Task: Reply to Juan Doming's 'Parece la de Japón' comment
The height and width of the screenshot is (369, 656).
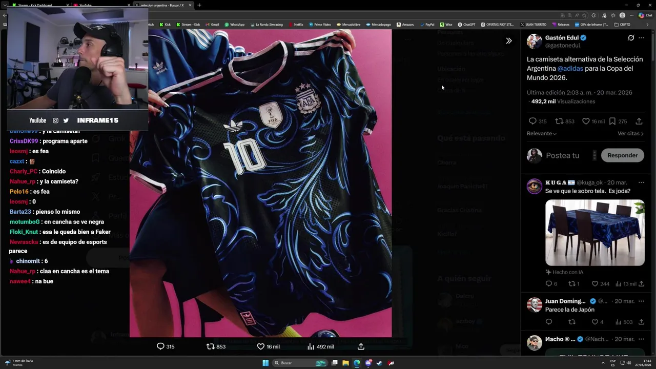Action: [x=549, y=322]
